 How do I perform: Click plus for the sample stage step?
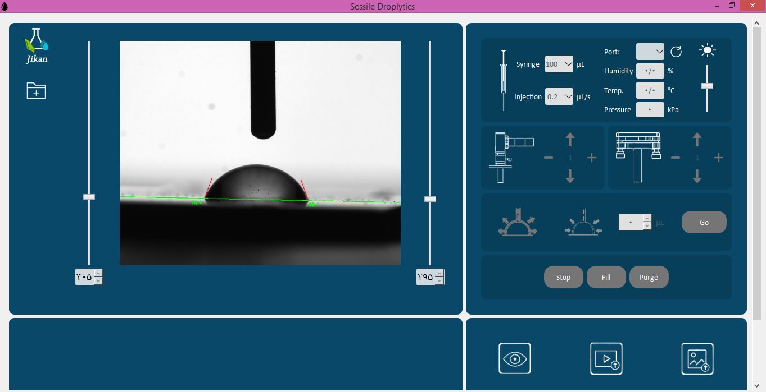718,158
